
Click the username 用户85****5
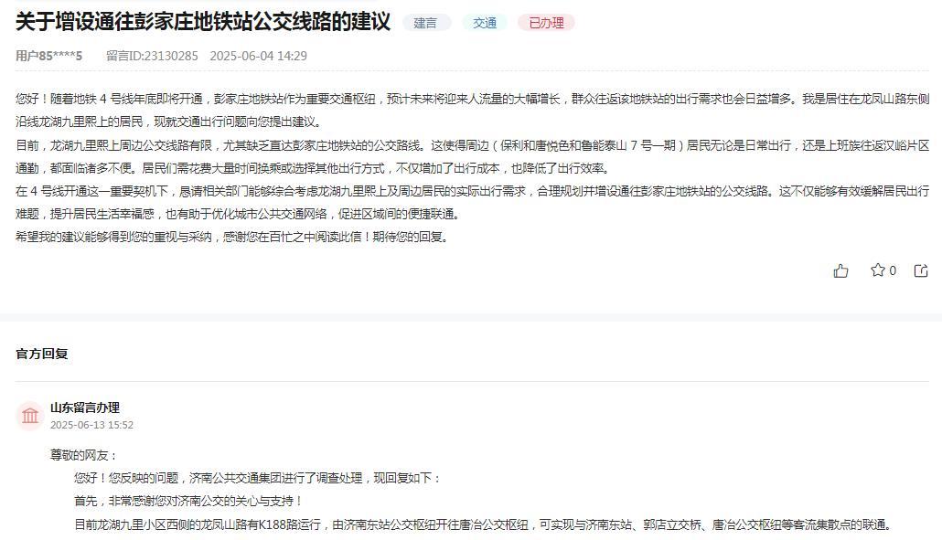pos(48,56)
